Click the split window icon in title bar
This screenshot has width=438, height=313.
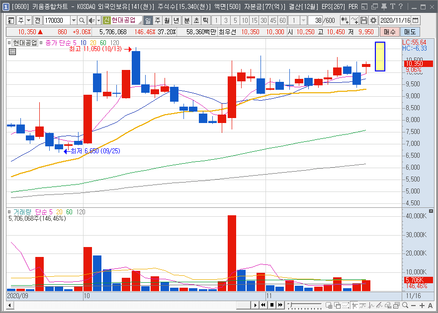[364, 6]
